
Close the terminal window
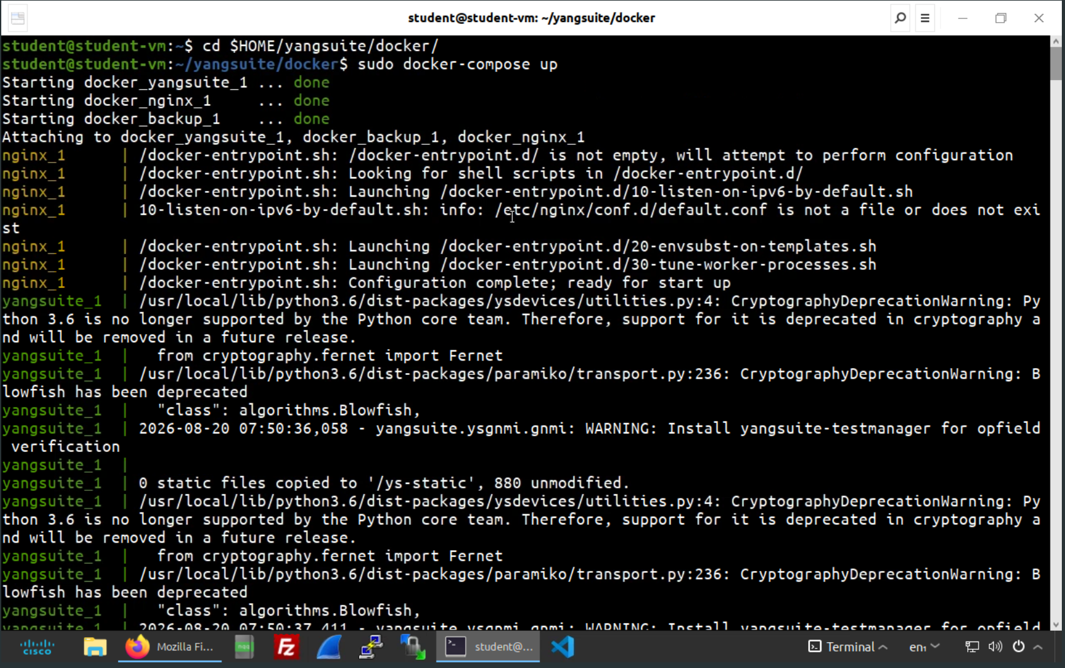coord(1039,18)
